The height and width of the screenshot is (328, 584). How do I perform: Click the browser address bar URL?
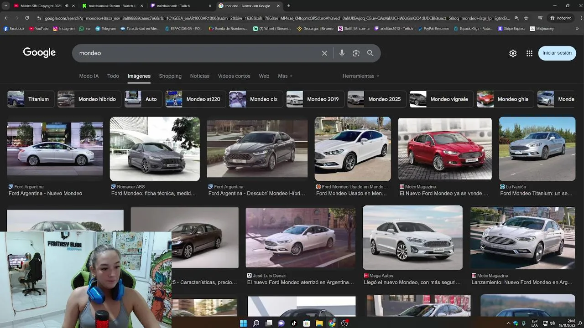click(x=277, y=18)
